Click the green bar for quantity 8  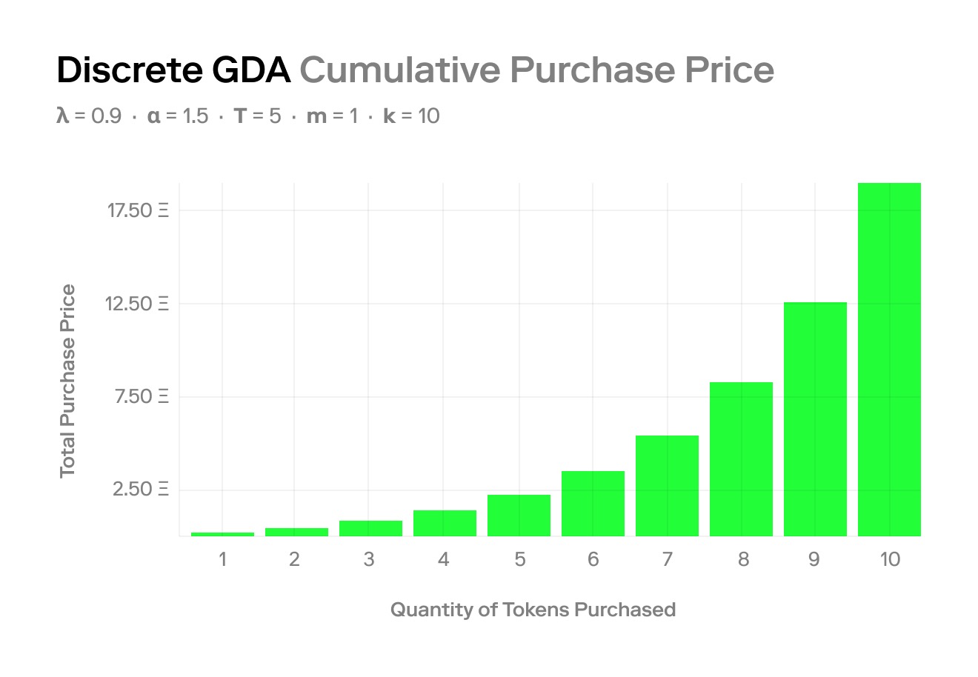[741, 459]
